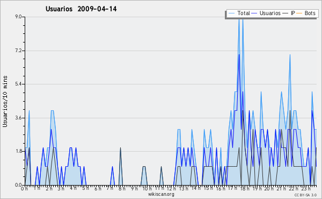The height and width of the screenshot is (199, 322).
Task: Select the 'Bots' legend entry
Action: tap(310, 13)
